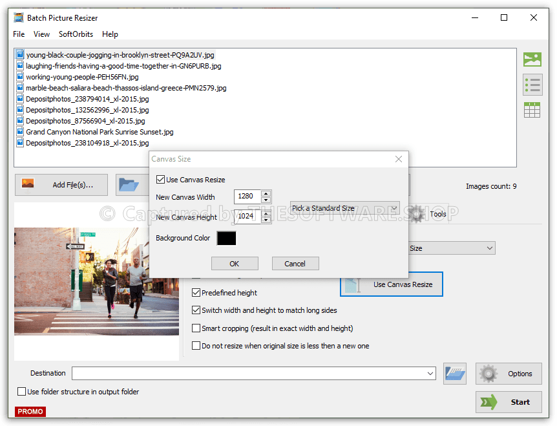Click the Batch Picture Resizer app icon
Image resolution: width=557 pixels, height=426 pixels.
coord(19,17)
